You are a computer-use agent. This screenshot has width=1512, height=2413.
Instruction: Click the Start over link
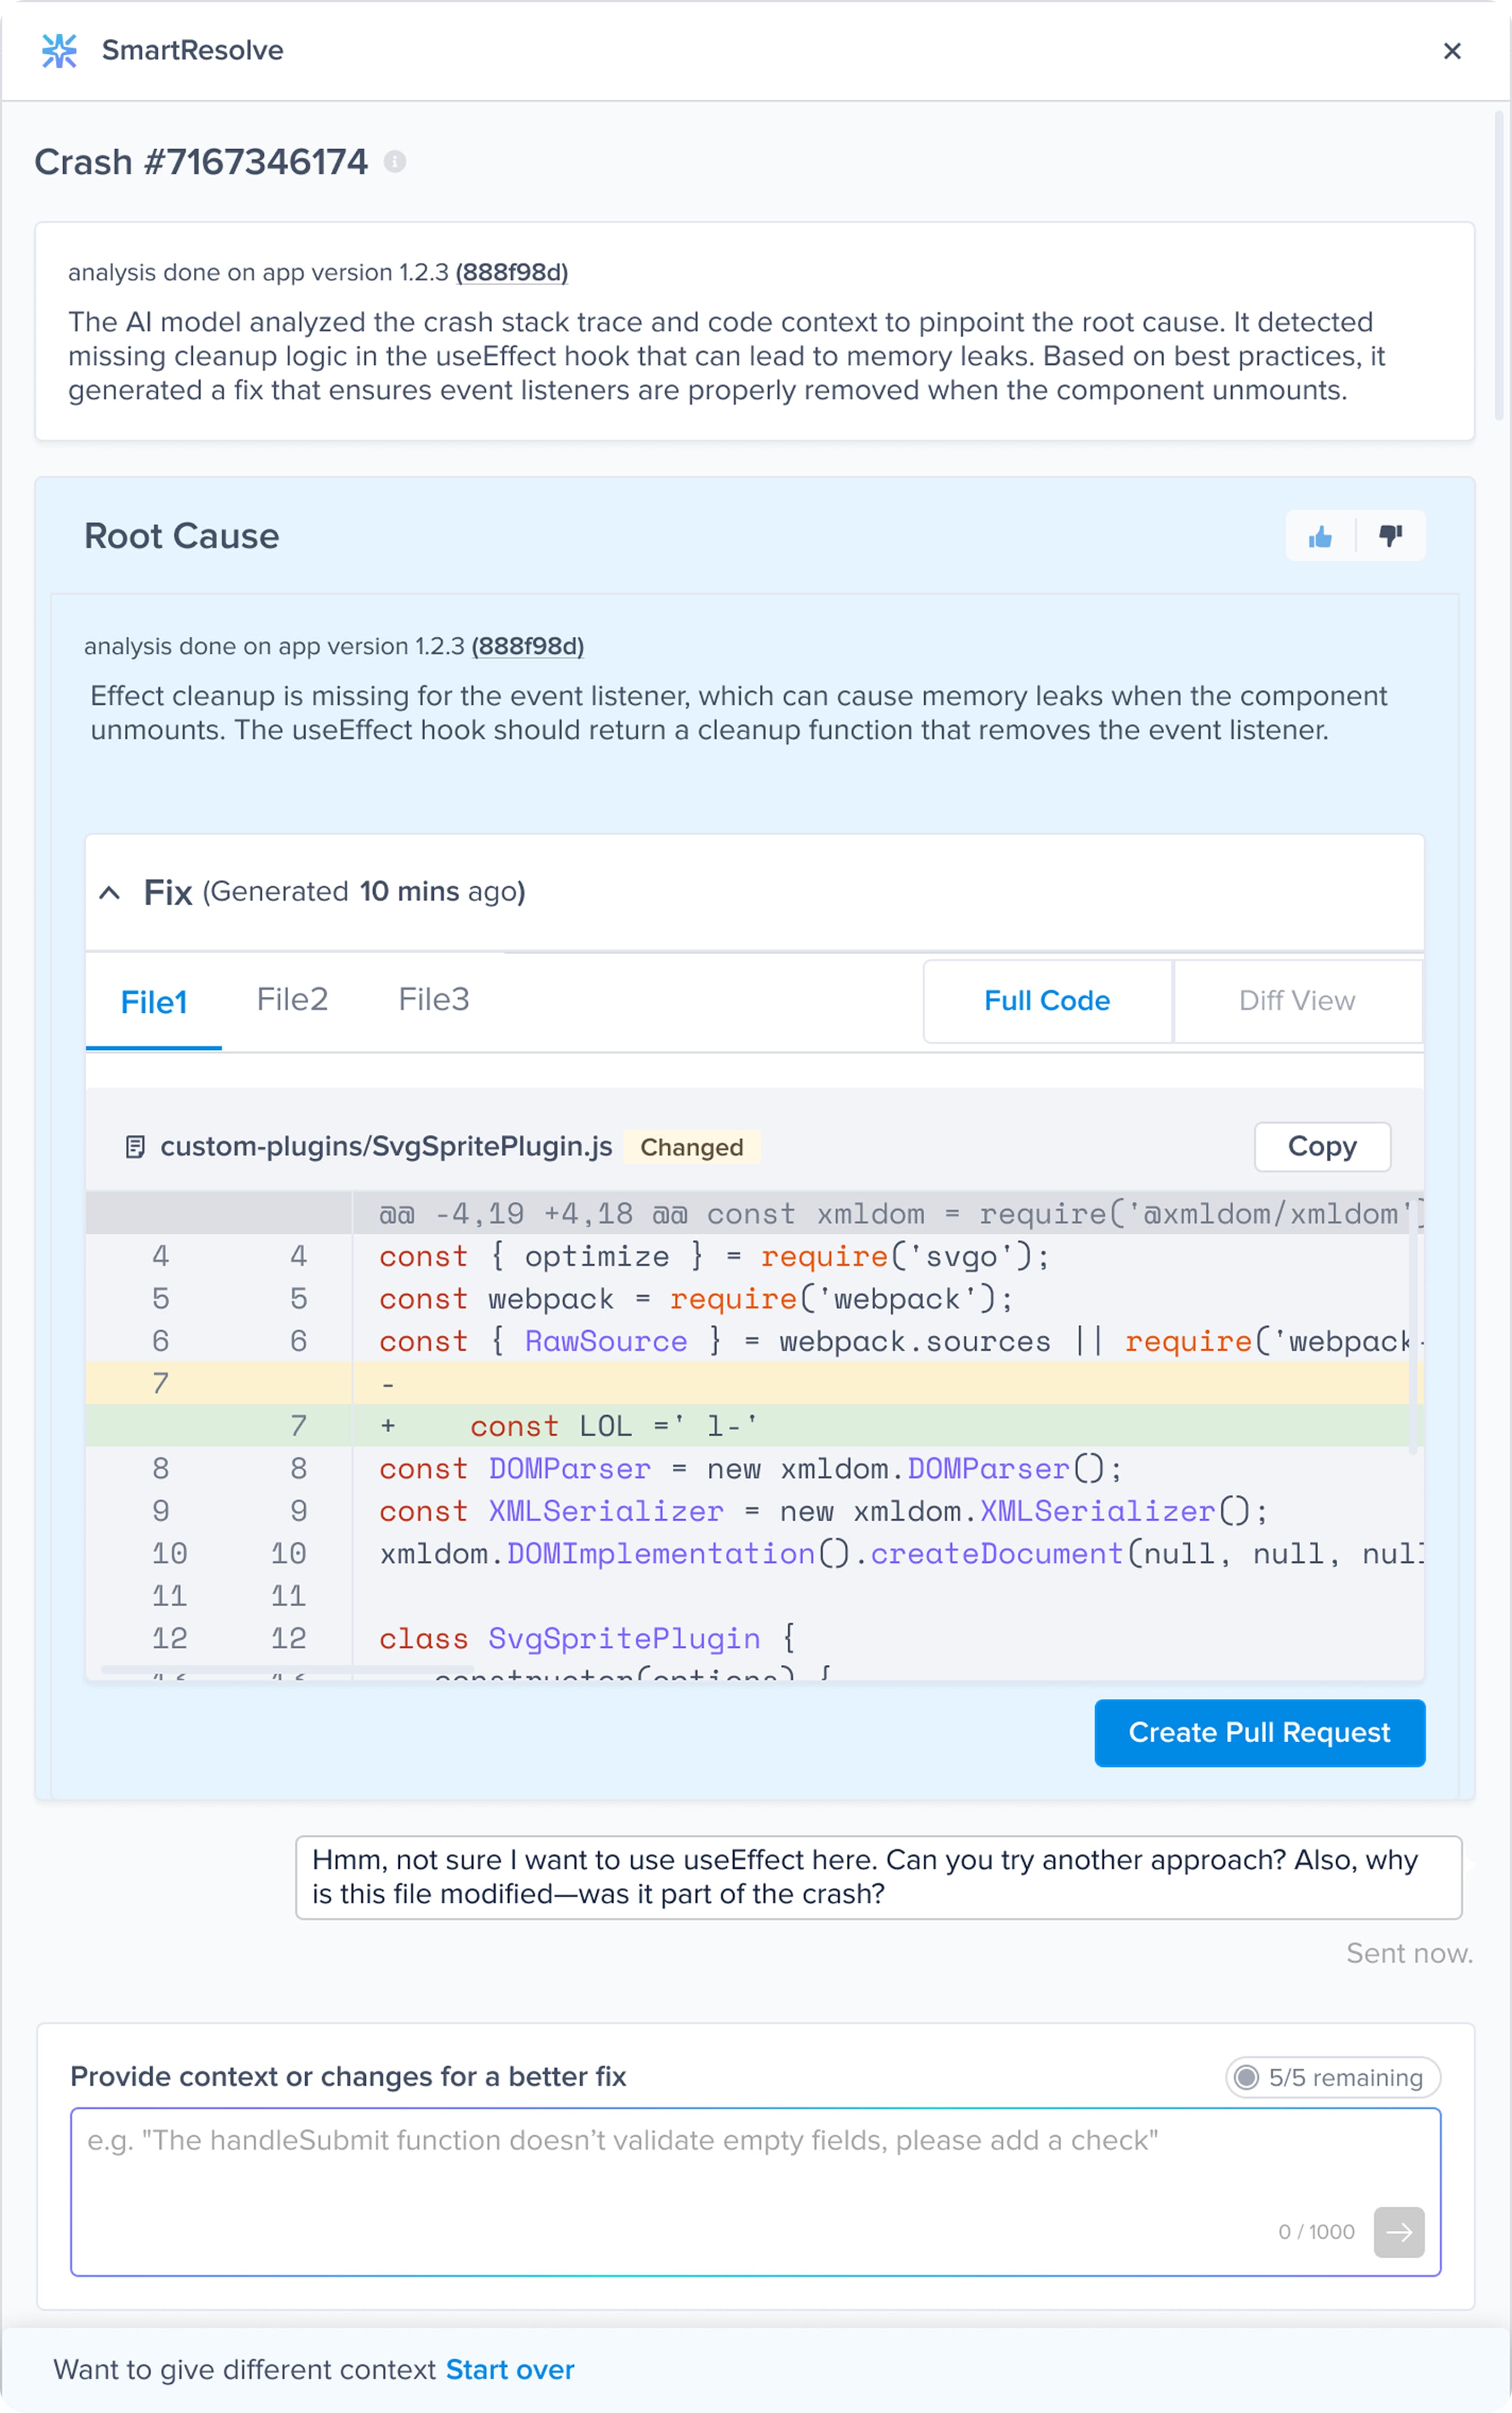click(x=510, y=2369)
